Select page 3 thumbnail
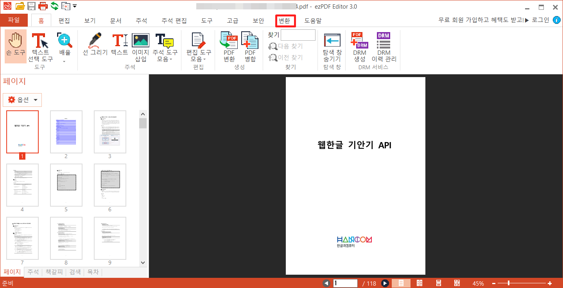The height and width of the screenshot is (288, 563). tap(110, 132)
